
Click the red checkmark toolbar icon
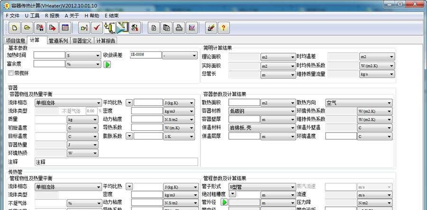[97, 28]
